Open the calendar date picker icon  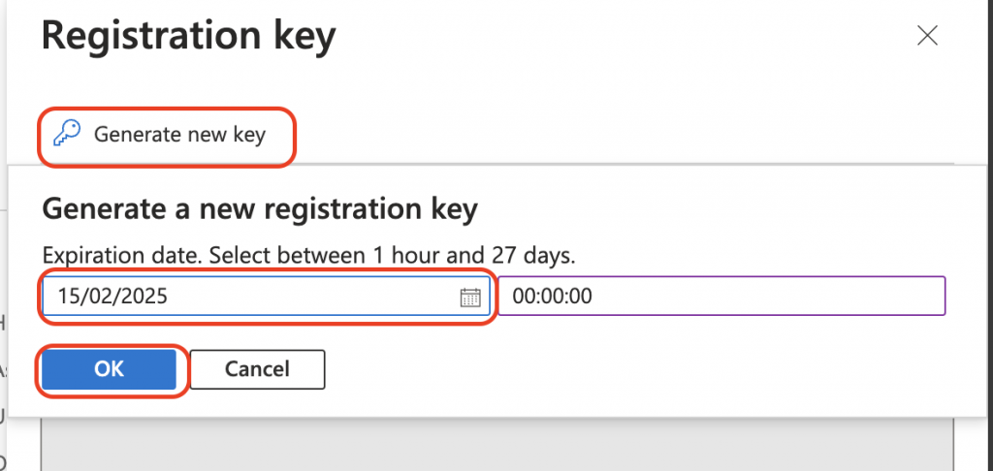pyautogui.click(x=470, y=297)
